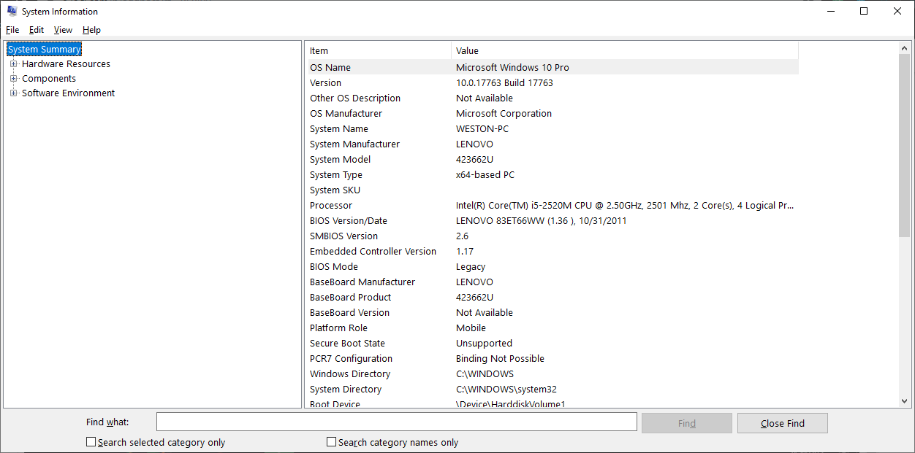
Task: Click the Mobile value
Action: click(x=471, y=328)
